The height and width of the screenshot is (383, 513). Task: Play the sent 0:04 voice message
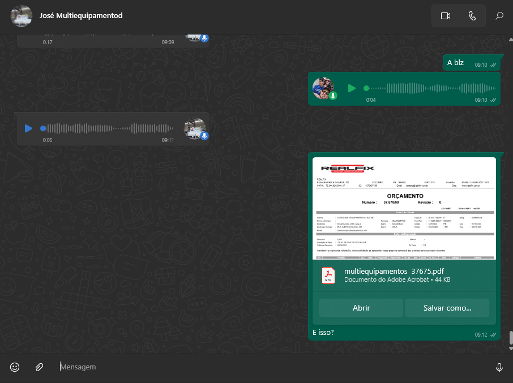pos(352,88)
